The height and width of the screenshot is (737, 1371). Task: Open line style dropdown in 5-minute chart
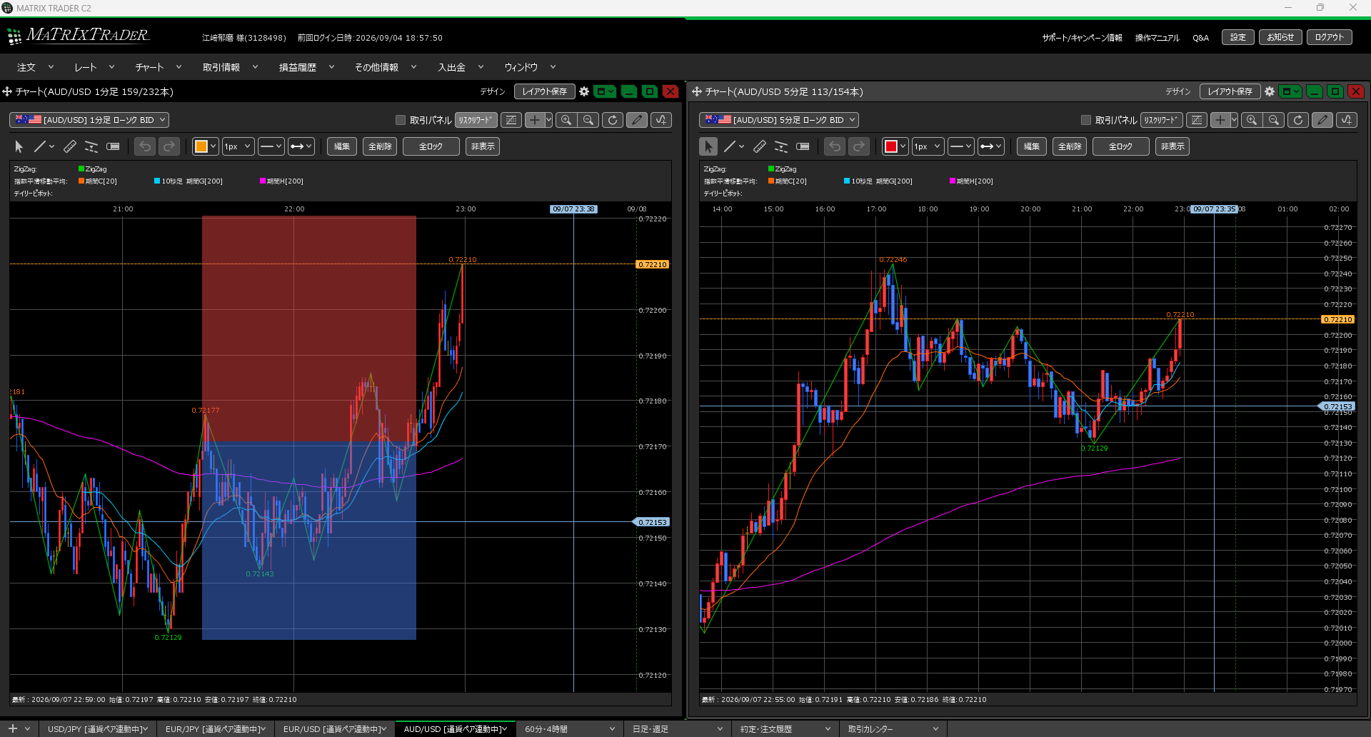(961, 146)
